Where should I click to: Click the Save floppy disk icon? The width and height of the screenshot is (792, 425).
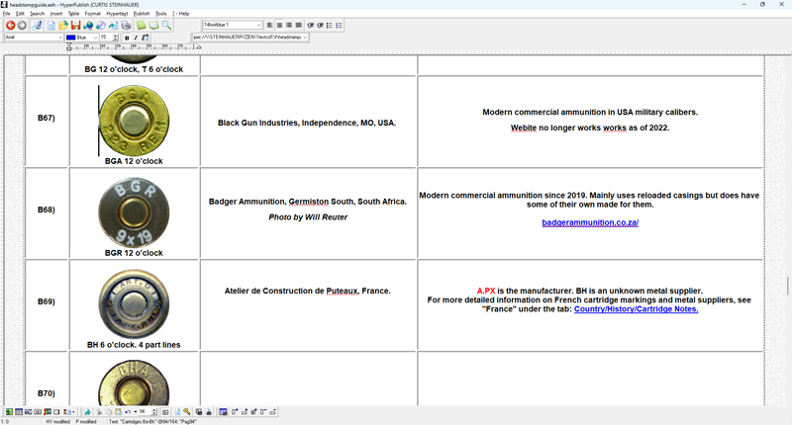pyautogui.click(x=76, y=25)
